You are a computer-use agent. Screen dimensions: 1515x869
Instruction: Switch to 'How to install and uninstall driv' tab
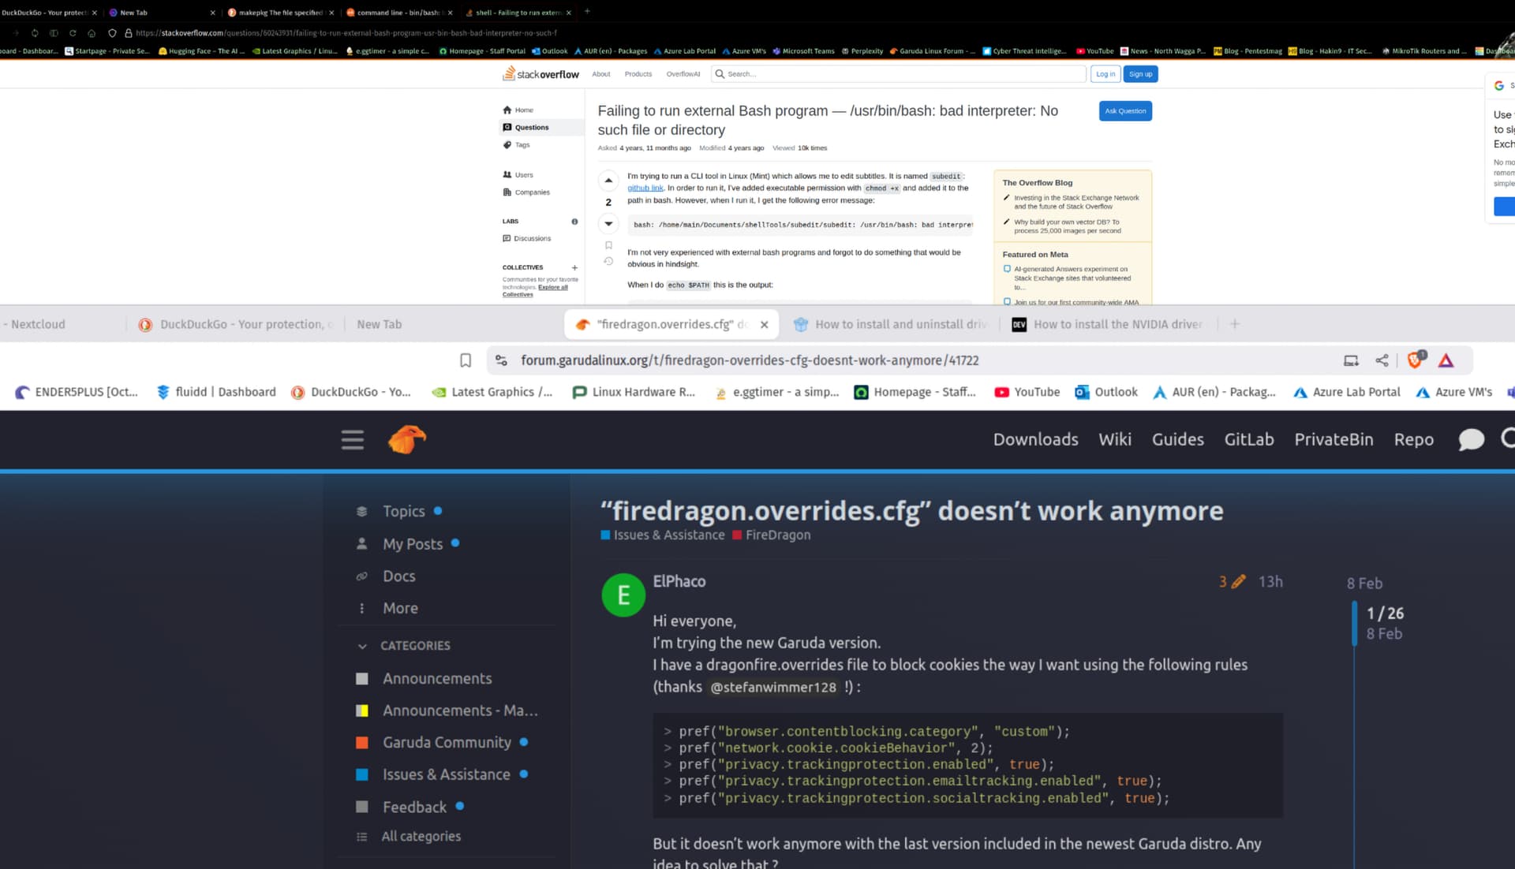click(890, 324)
